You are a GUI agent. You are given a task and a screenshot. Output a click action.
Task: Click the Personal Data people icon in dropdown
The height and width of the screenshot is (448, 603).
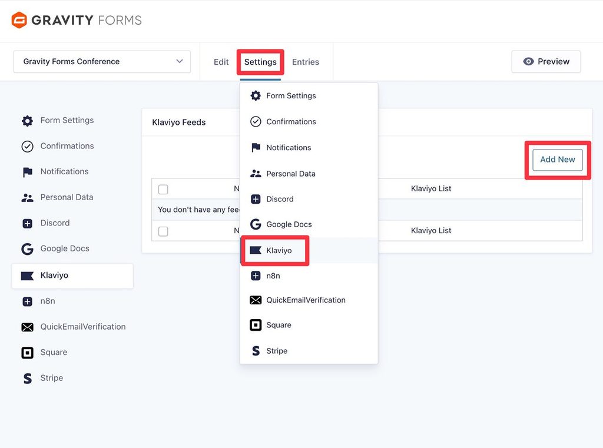click(256, 174)
